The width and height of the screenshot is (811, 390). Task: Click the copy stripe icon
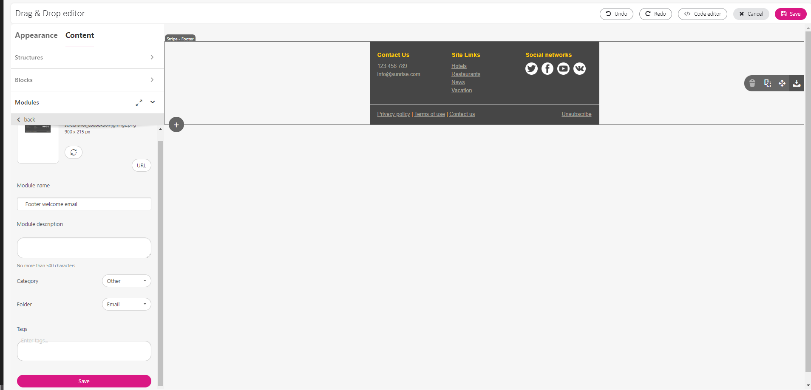point(767,83)
